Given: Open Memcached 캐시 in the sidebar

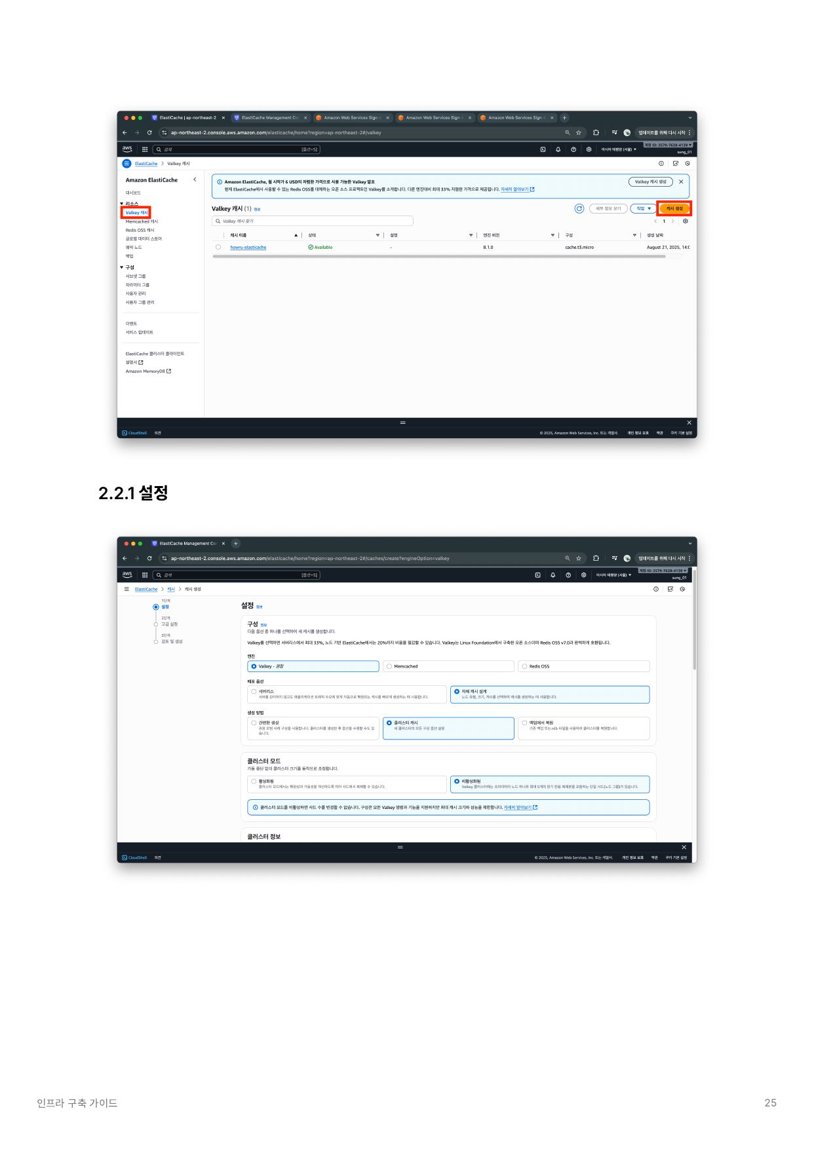Looking at the screenshot, I should (142, 221).
